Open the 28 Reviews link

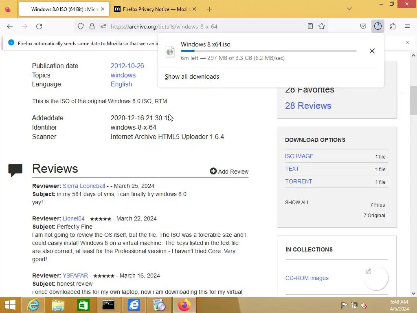click(308, 106)
